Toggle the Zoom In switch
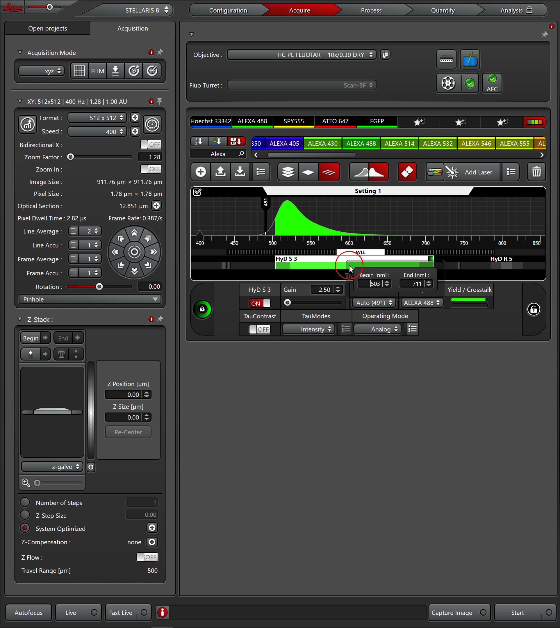The height and width of the screenshot is (628, 560). click(x=151, y=169)
